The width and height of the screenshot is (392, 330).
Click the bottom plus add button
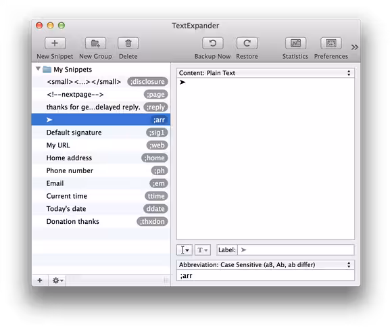tap(40, 280)
